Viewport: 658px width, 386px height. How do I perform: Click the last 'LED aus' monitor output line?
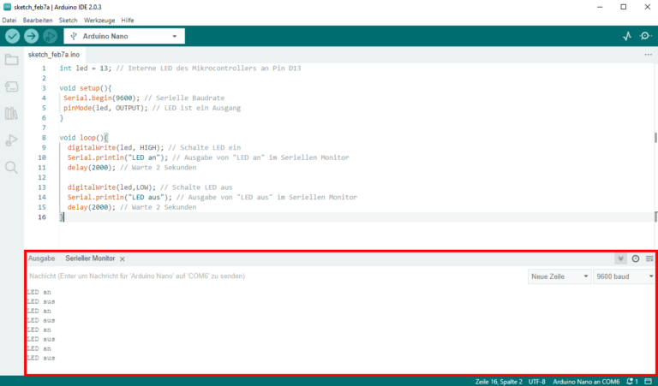[x=41, y=358]
